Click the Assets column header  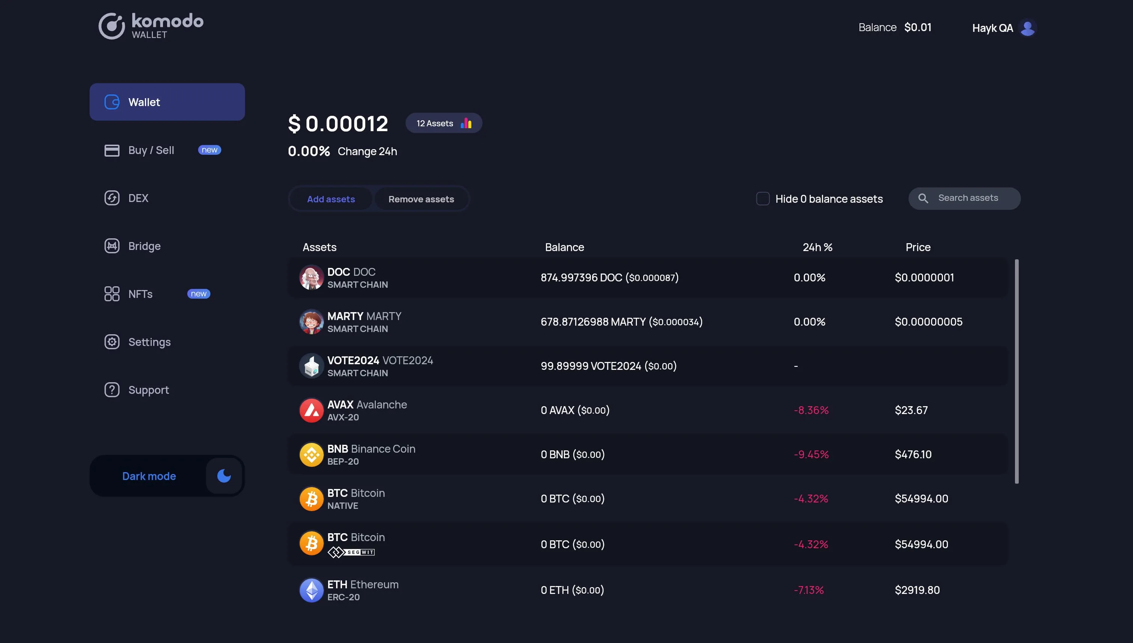tap(319, 247)
